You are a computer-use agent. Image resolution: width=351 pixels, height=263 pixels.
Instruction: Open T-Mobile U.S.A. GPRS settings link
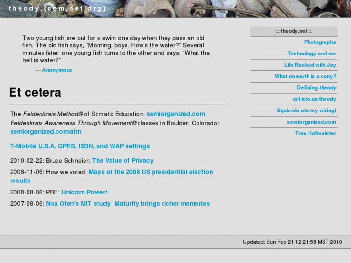(80, 146)
